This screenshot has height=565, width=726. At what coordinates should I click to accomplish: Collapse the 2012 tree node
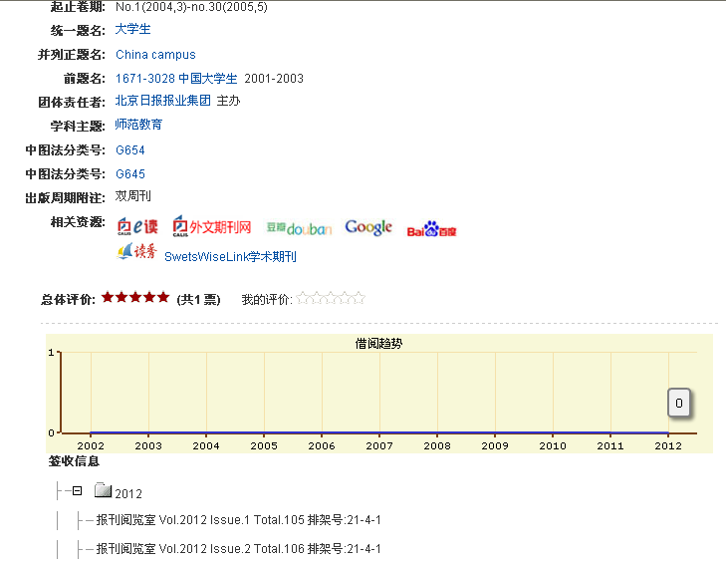(x=78, y=491)
